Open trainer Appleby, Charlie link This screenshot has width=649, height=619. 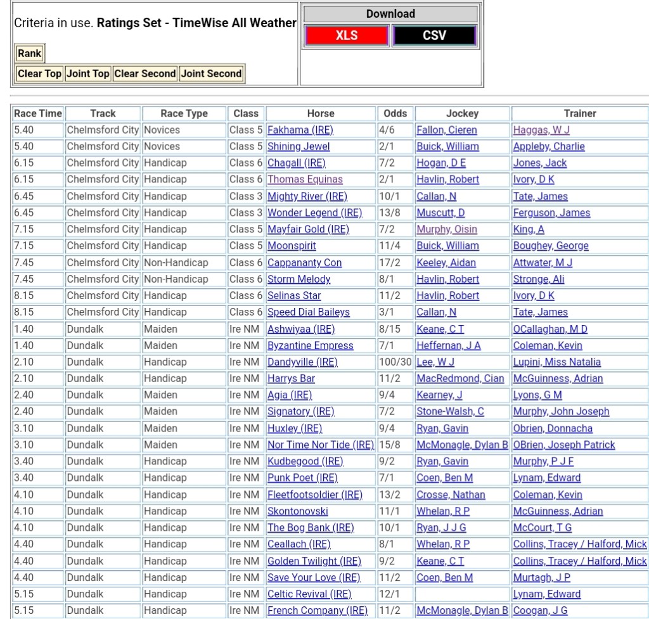549,146
